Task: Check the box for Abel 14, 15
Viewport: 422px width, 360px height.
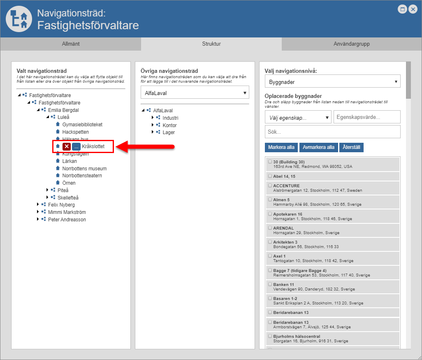Action: click(270, 176)
